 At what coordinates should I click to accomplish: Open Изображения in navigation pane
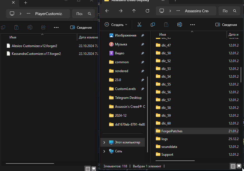pos(125,35)
